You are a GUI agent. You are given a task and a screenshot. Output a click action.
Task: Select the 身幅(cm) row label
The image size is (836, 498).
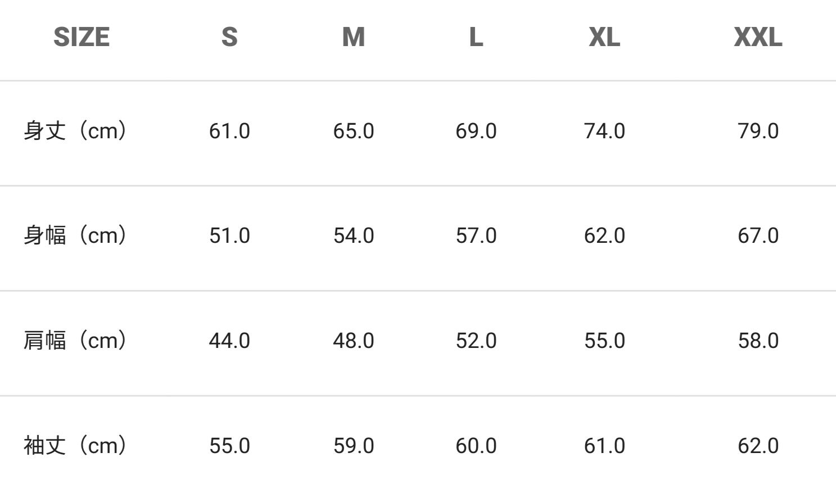click(x=75, y=236)
